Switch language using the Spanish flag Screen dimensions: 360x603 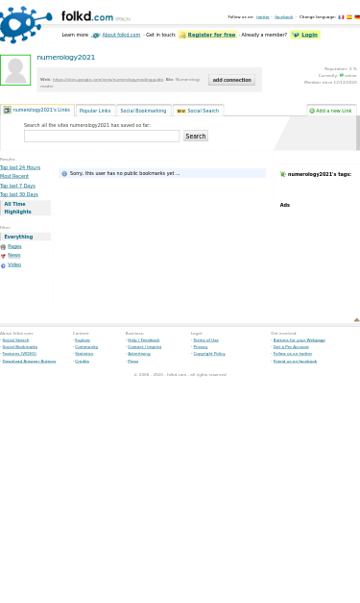349,17
